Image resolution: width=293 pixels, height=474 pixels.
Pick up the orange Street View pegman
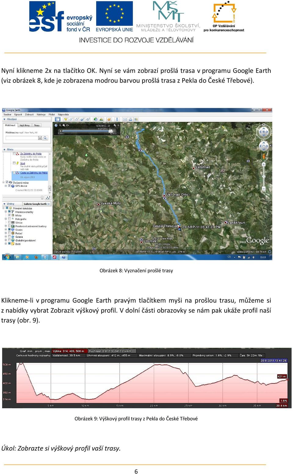tap(264, 157)
